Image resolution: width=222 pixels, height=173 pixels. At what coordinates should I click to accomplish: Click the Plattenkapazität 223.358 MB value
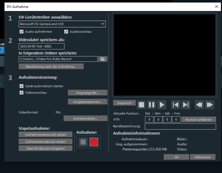(x=158, y=149)
